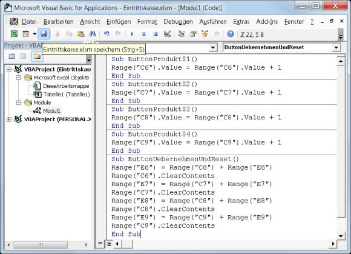Undo the last action
Image resolution: width=351 pixels, height=254 pixels.
click(107, 34)
